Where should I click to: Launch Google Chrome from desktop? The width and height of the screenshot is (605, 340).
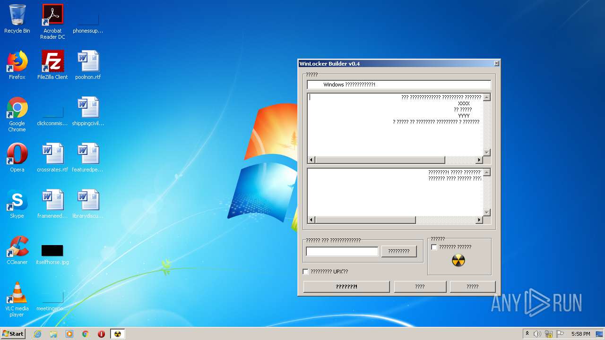pos(17,114)
